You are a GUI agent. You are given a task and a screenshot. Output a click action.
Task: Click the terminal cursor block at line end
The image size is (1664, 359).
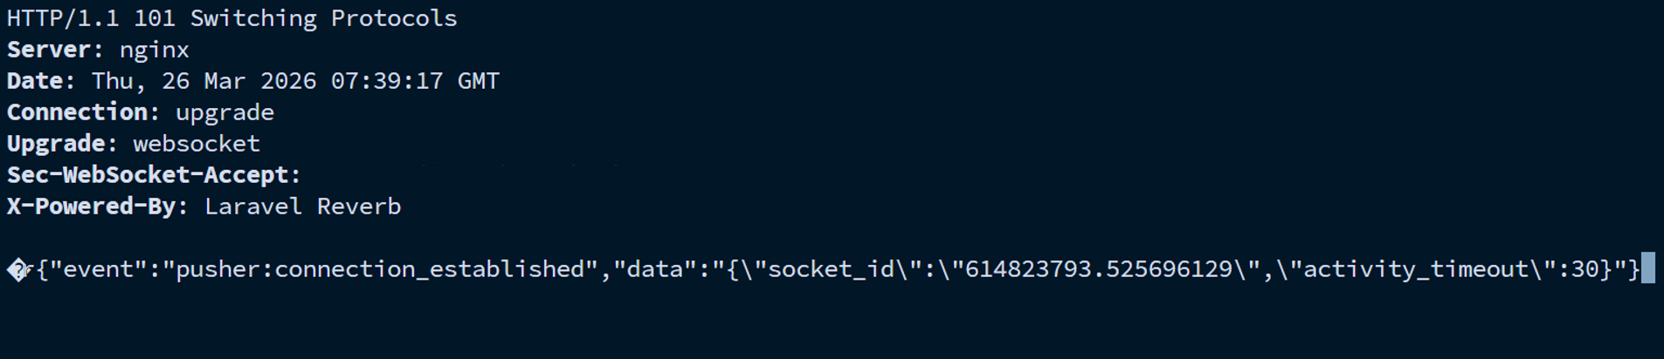(1647, 268)
